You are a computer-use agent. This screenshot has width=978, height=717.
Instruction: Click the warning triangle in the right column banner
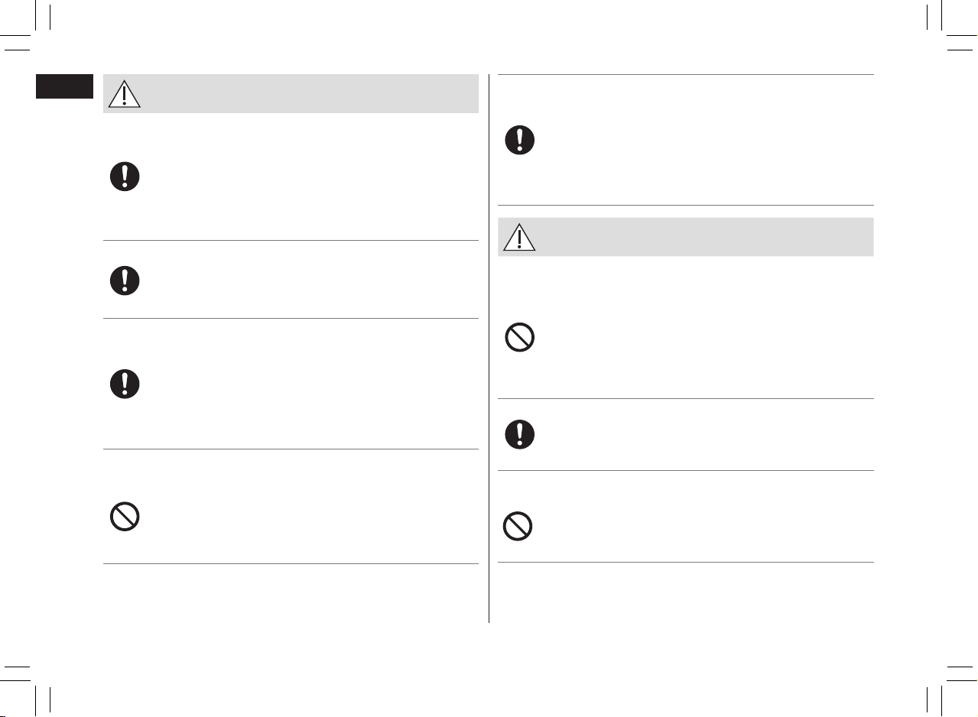(x=519, y=237)
